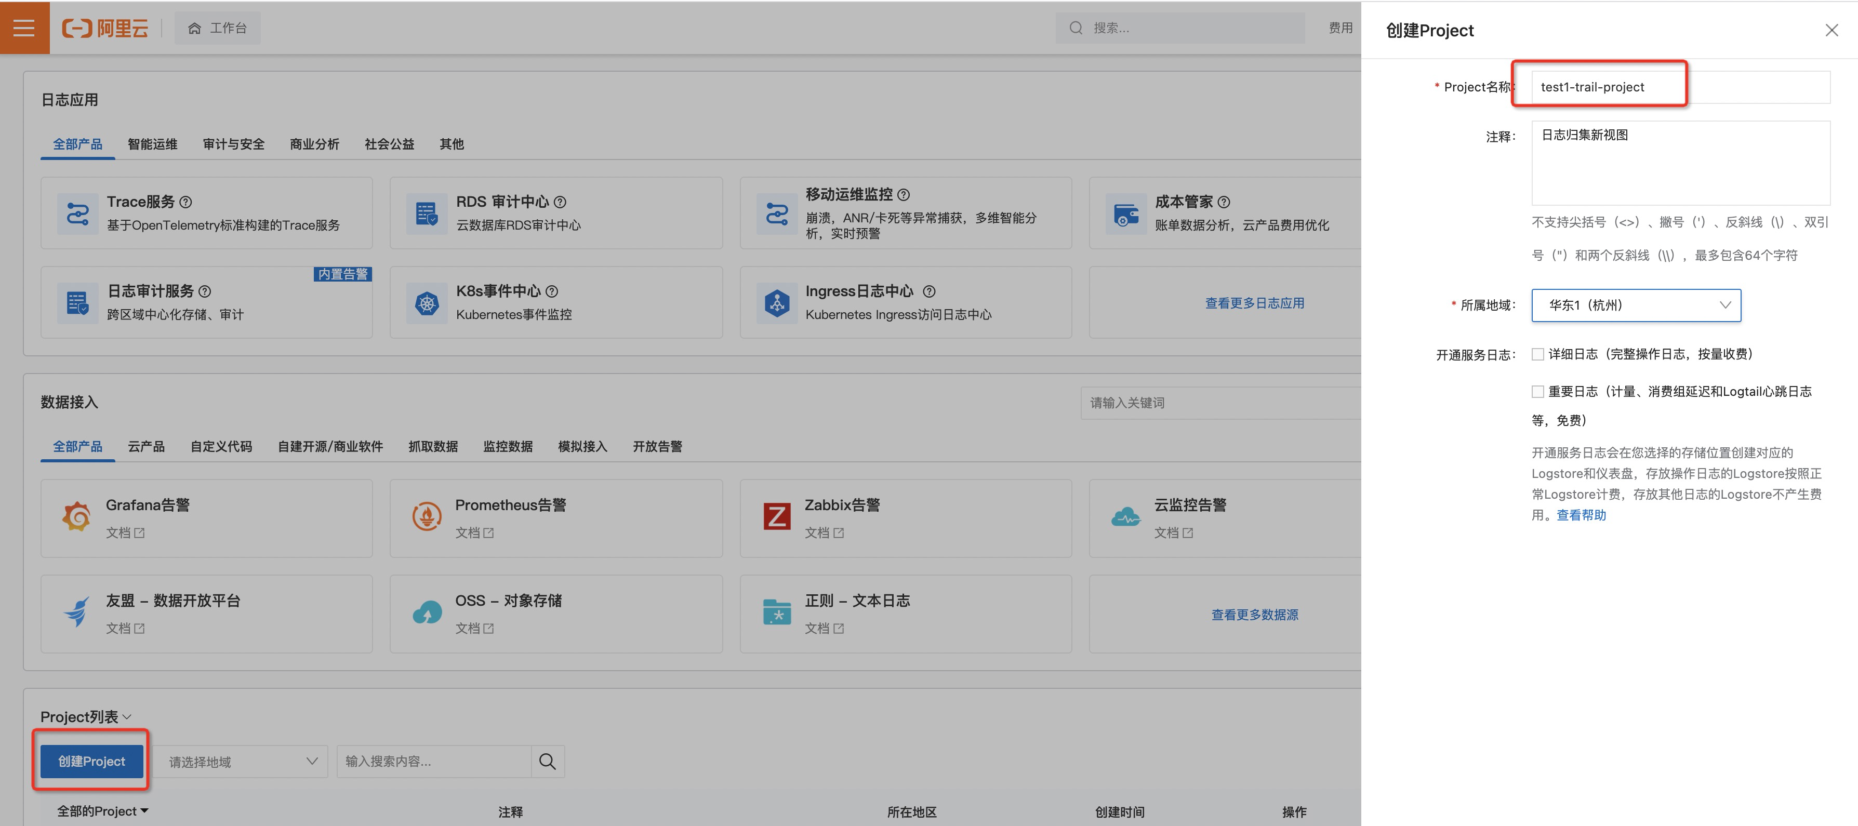1858x826 pixels.
Task: Open the hamburger navigation menu
Action: 24,28
